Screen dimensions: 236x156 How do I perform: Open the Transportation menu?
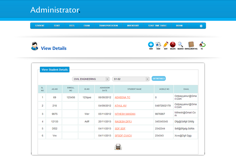pos(108,26)
